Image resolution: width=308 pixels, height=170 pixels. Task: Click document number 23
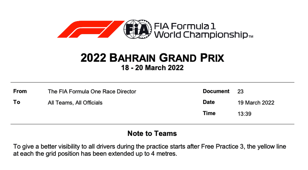pyautogui.click(x=241, y=91)
